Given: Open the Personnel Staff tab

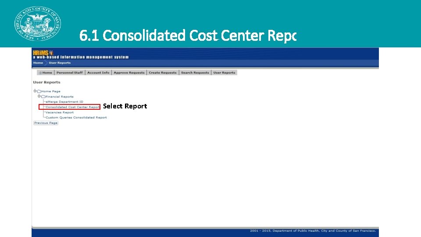Looking at the screenshot, I should (70, 72).
